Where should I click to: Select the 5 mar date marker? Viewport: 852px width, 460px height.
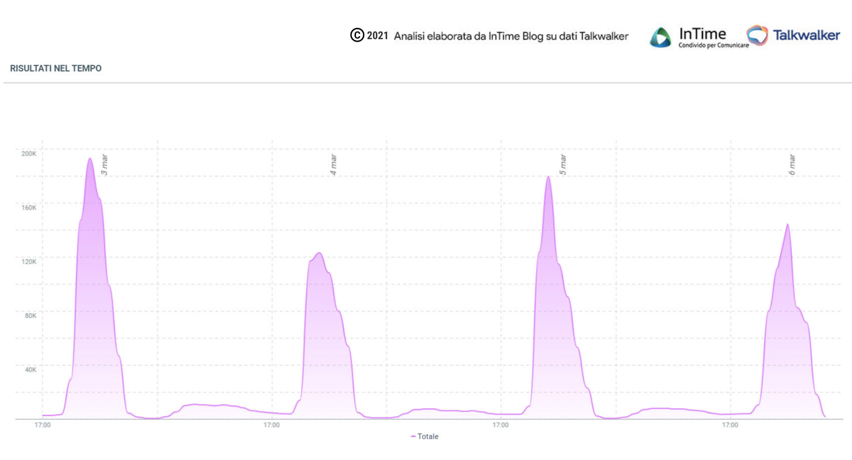tap(563, 164)
